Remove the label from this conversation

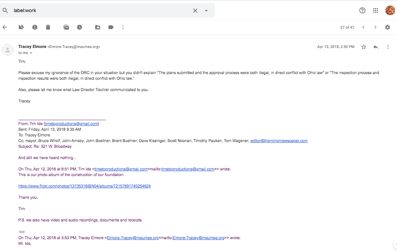(21, 27)
